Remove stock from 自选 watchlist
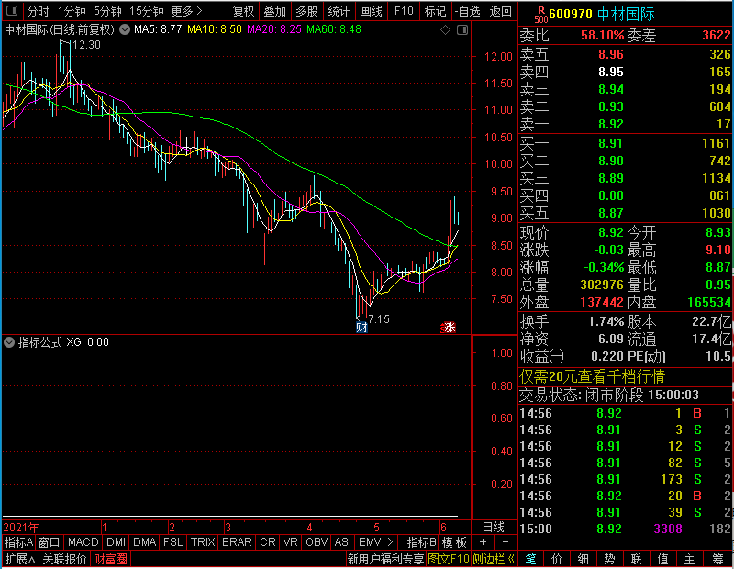The width and height of the screenshot is (734, 569). pyautogui.click(x=468, y=11)
